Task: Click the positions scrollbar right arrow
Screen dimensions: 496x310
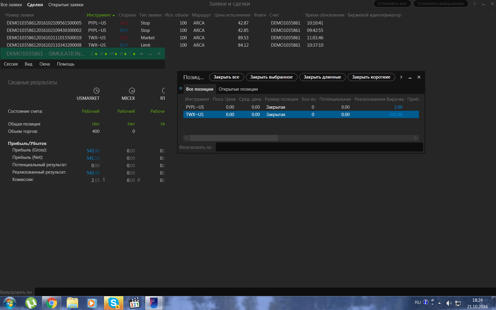Action: (x=415, y=138)
